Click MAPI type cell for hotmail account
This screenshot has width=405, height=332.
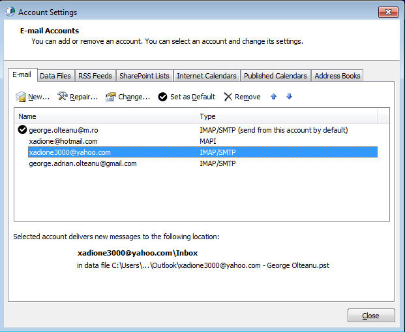[x=208, y=141]
